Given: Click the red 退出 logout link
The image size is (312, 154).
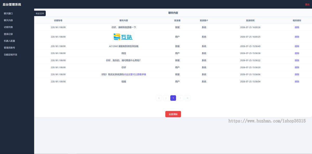Looking at the screenshot, I should point(307,4).
